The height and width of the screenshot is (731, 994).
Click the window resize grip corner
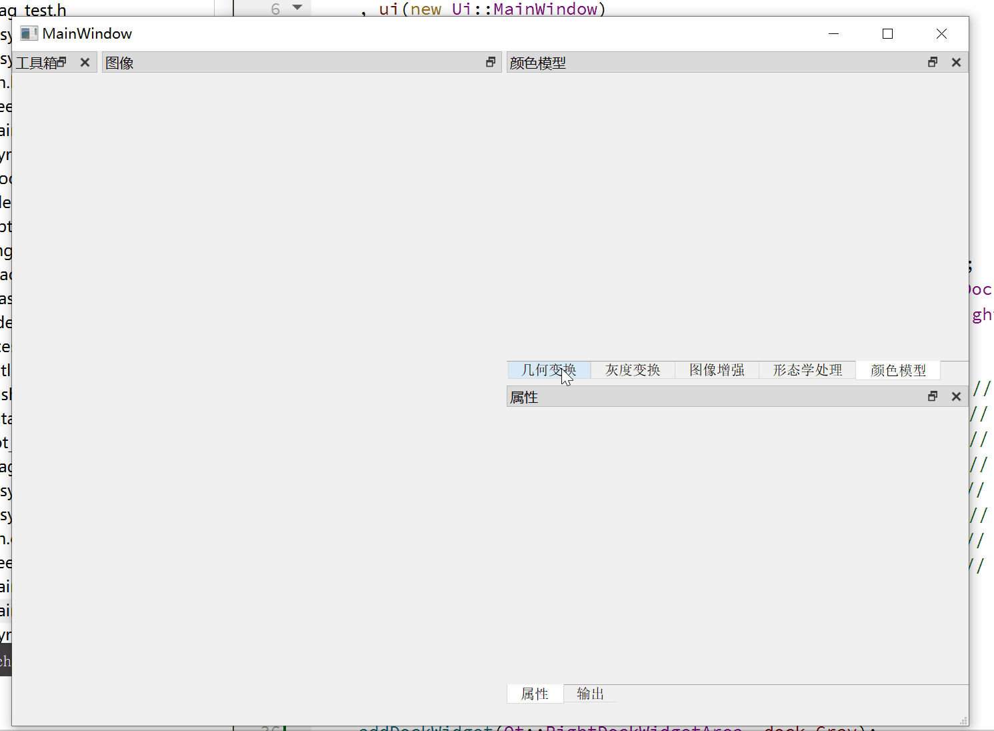pyautogui.click(x=963, y=720)
